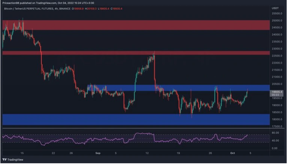287x164 pixels.
Task: Click the low value L19805.4
Action: (104, 9)
